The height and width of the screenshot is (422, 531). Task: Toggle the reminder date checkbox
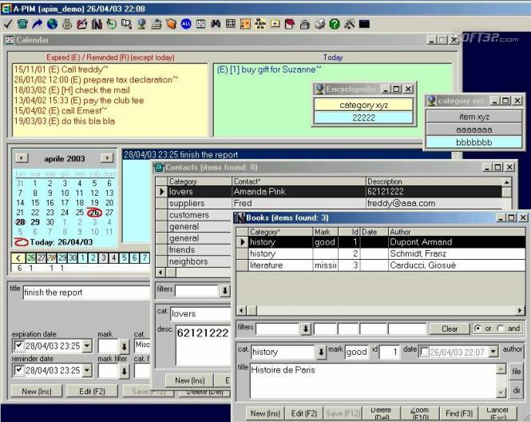point(18,370)
